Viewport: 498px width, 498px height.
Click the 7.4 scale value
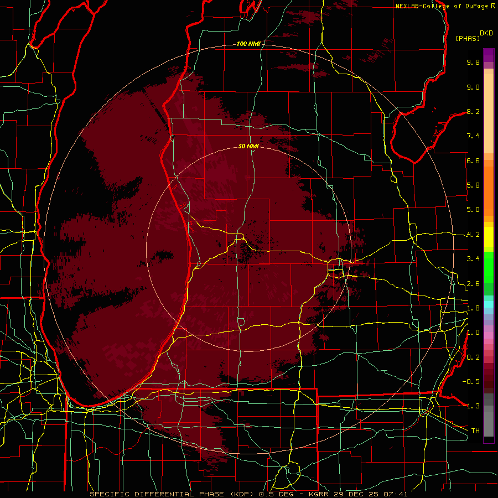[473, 136]
